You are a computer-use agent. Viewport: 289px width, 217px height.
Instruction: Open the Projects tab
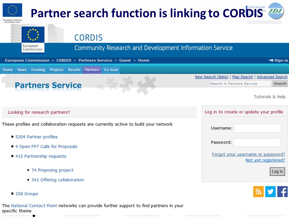pos(56,70)
